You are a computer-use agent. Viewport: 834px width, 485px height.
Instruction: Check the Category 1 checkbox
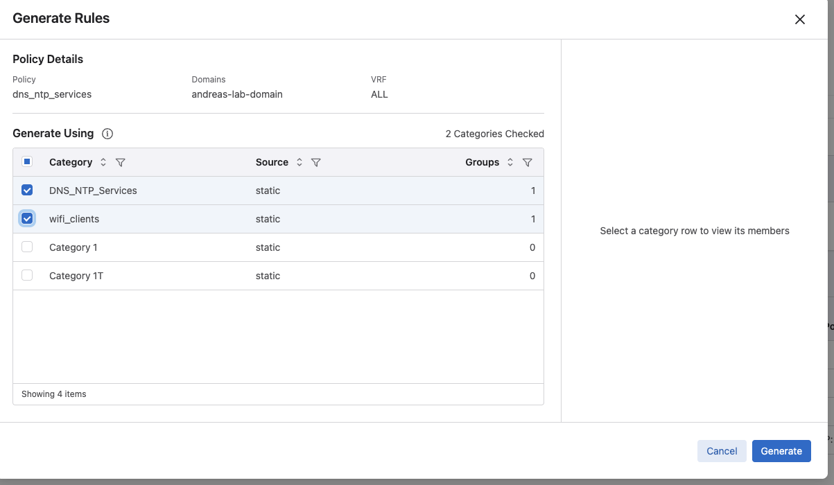[x=27, y=247]
